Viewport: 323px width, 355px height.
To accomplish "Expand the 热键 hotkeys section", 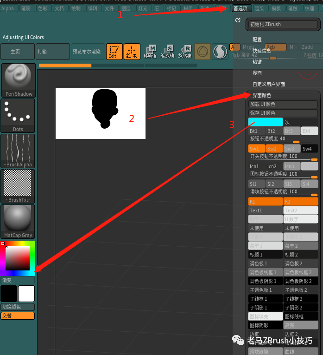I will click(x=257, y=62).
